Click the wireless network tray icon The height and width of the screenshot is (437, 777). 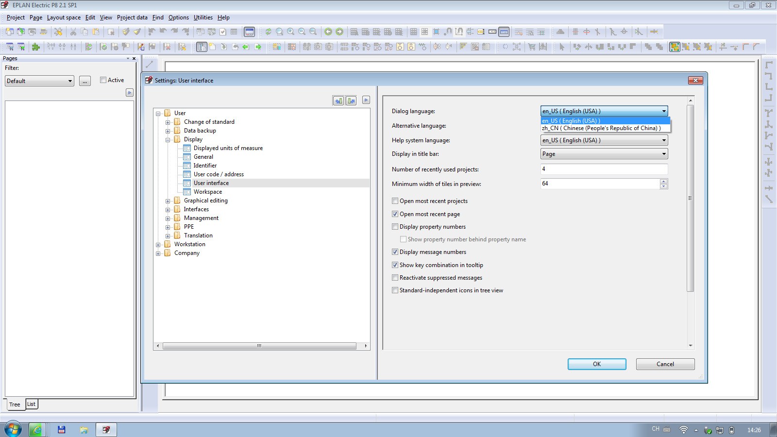point(684,430)
